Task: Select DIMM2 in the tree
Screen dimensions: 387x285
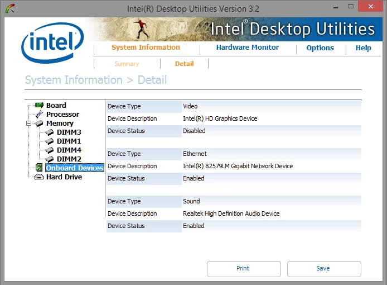Action: click(69, 159)
